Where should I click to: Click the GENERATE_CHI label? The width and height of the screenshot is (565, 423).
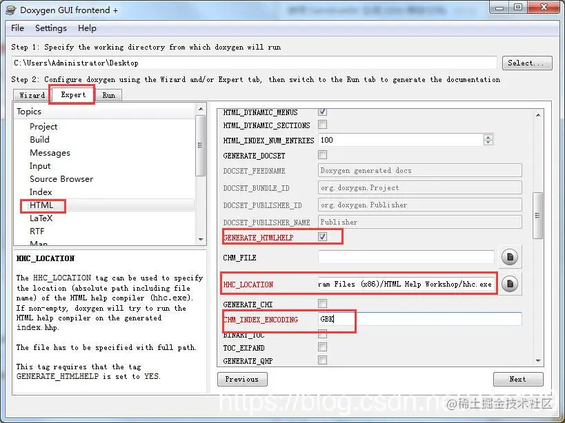(x=248, y=305)
